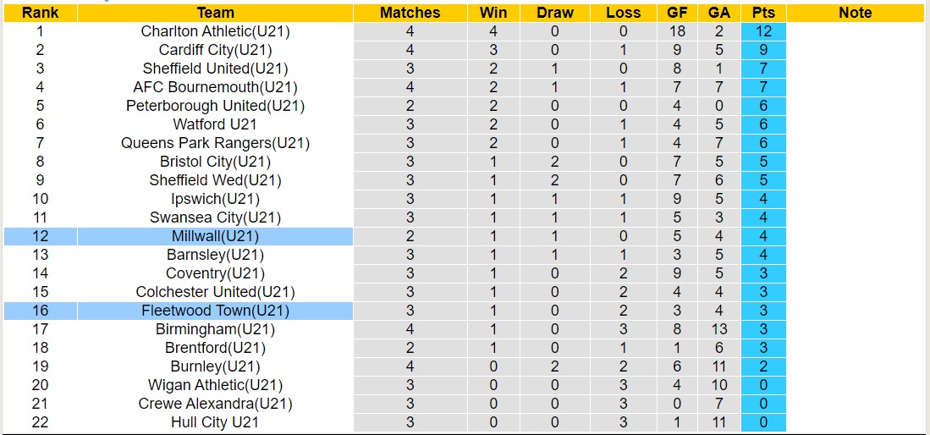Click Queens Park Rangers(U21) team name

(215, 143)
